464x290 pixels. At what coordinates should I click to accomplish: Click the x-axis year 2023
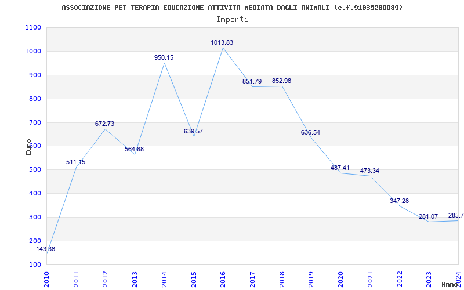click(x=429, y=279)
